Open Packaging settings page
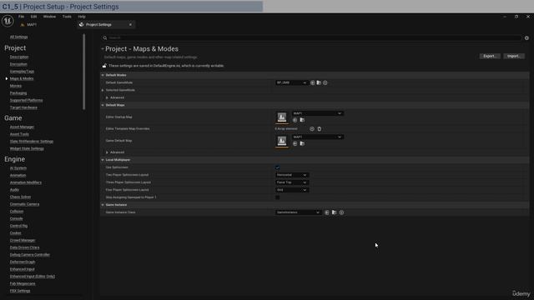 18,92
